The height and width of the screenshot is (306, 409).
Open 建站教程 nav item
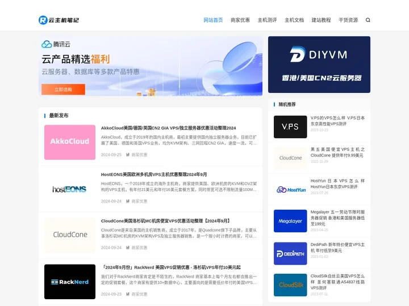click(321, 20)
